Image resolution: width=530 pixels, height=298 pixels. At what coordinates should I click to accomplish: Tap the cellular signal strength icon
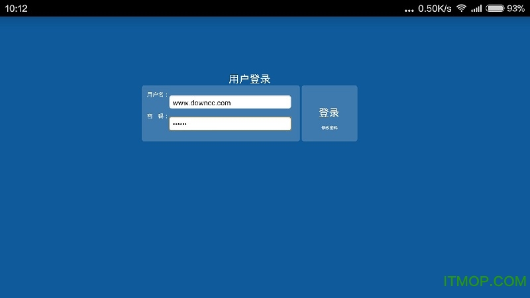click(x=476, y=9)
